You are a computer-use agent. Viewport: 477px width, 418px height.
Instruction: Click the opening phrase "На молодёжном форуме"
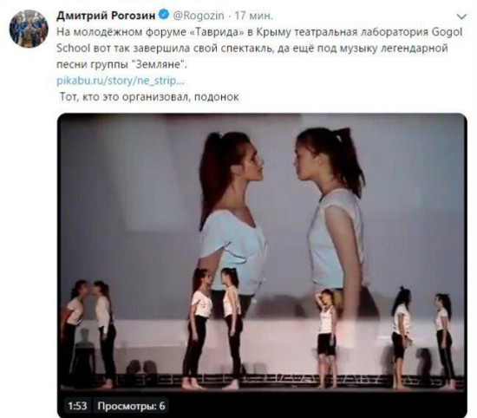(x=121, y=32)
